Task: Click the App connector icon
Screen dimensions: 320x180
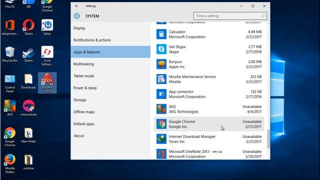Action: [161, 94]
